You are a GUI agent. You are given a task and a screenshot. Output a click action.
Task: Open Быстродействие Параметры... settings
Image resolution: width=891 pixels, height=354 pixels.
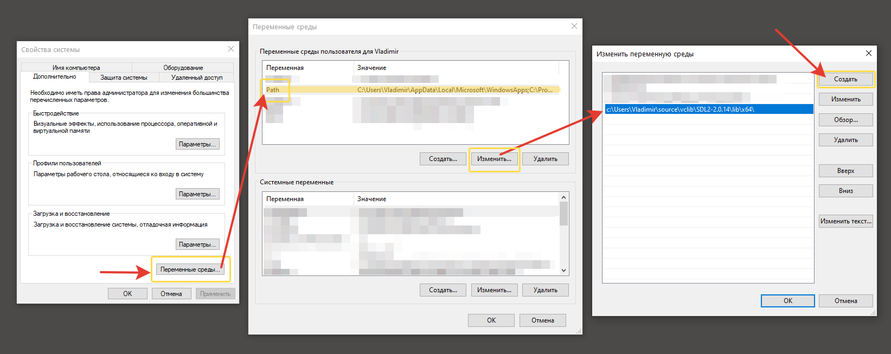(x=197, y=144)
